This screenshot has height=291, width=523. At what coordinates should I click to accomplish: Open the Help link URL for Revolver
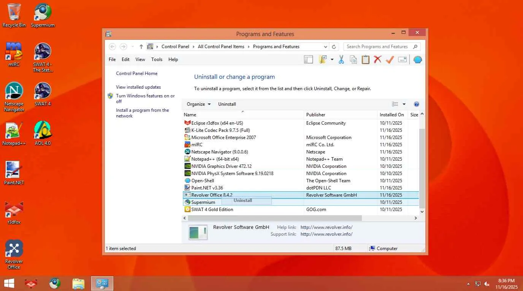(x=326, y=227)
